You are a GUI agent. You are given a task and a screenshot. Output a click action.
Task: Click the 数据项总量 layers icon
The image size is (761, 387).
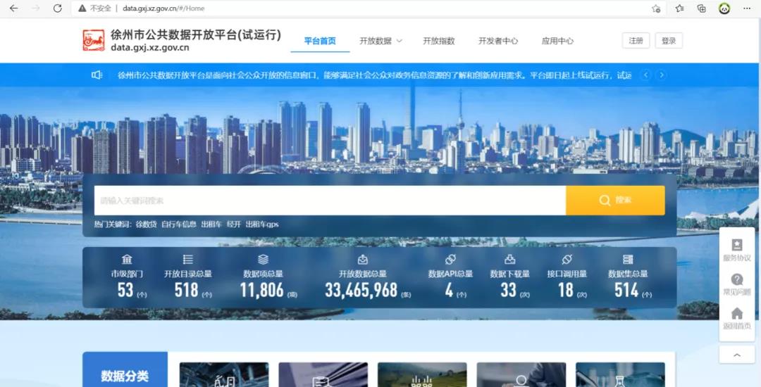(263, 260)
